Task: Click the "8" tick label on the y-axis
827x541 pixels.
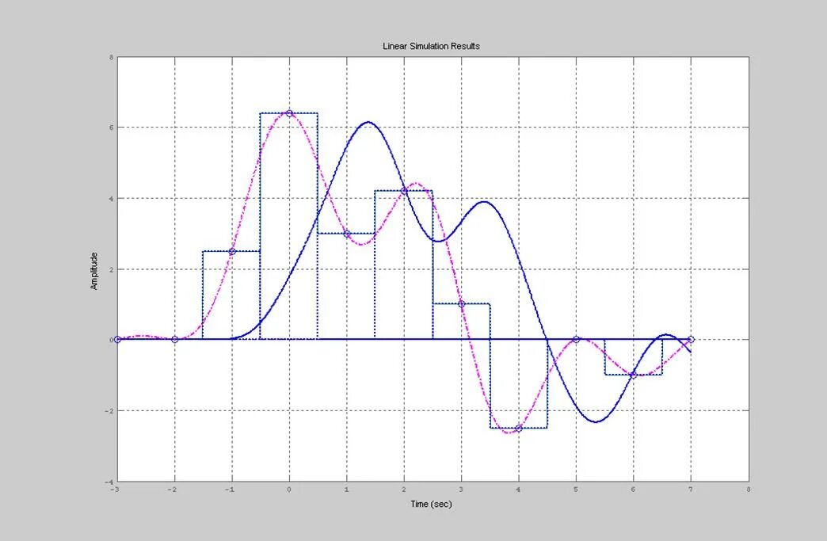Action: point(109,56)
